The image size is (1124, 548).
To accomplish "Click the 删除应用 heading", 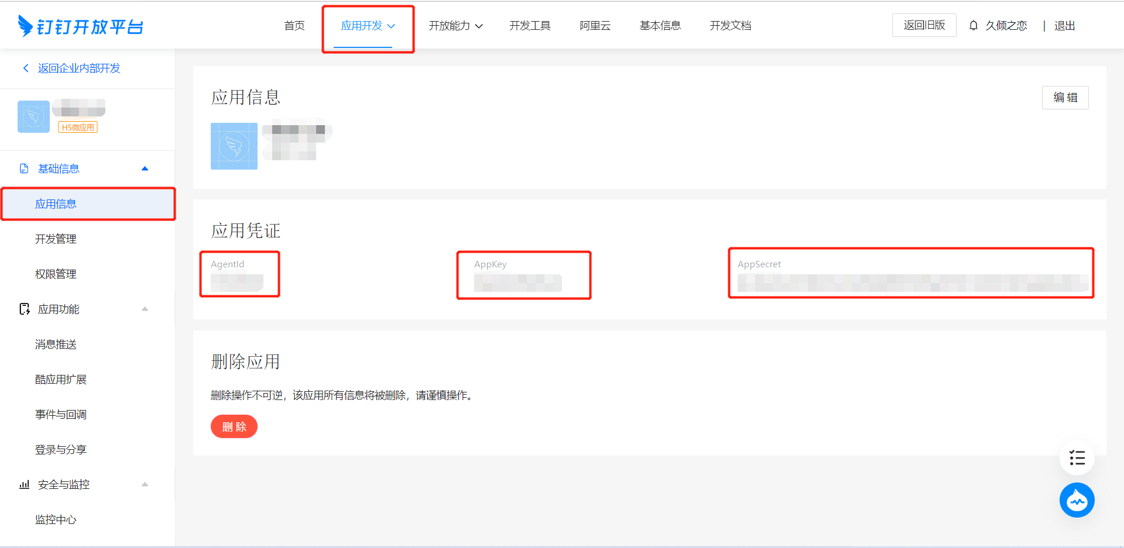I will [x=246, y=361].
